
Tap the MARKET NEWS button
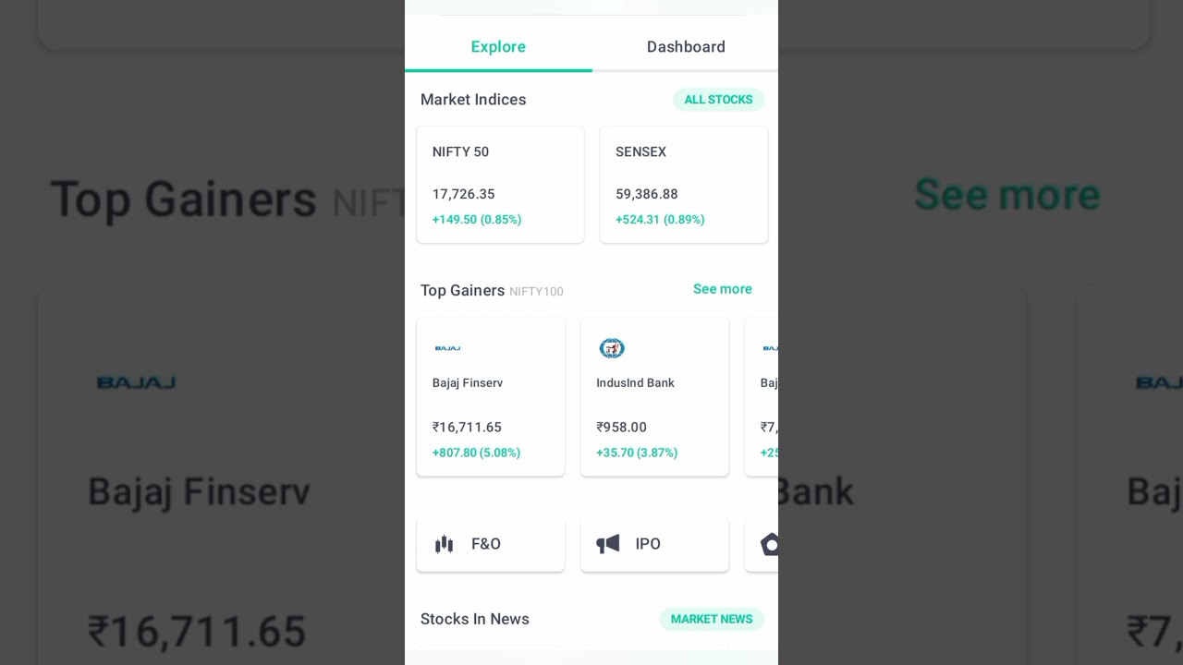click(712, 619)
